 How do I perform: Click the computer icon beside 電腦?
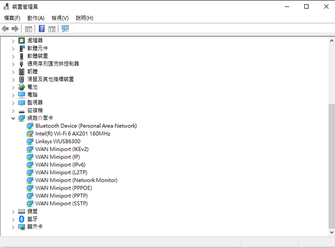(x=21, y=95)
